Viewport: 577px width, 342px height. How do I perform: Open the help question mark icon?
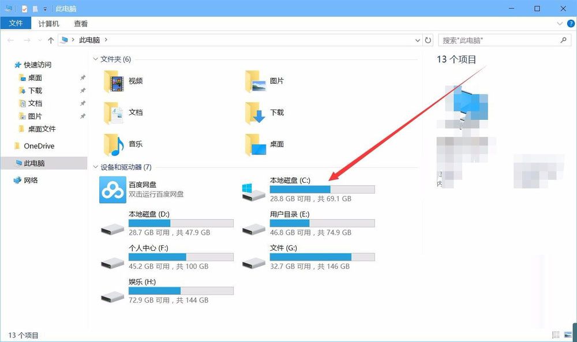coord(571,24)
